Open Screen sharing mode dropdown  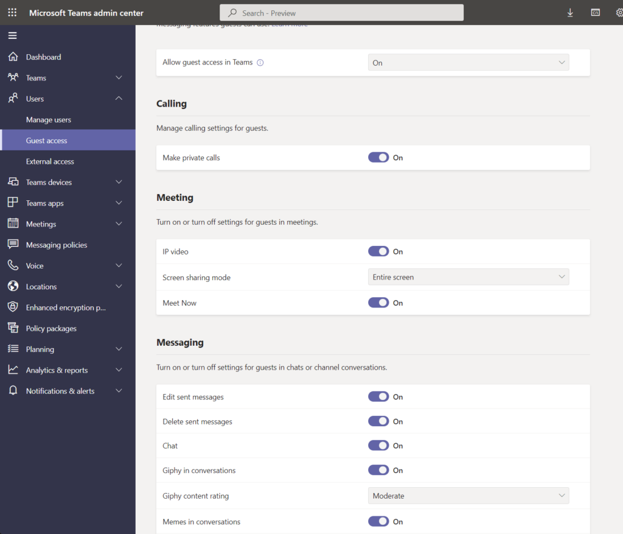(468, 276)
